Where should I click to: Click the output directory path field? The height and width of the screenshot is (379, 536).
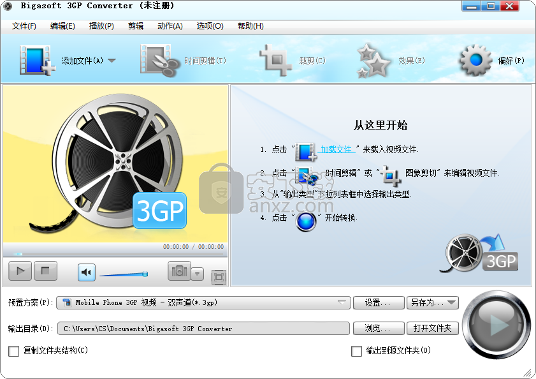pos(204,329)
